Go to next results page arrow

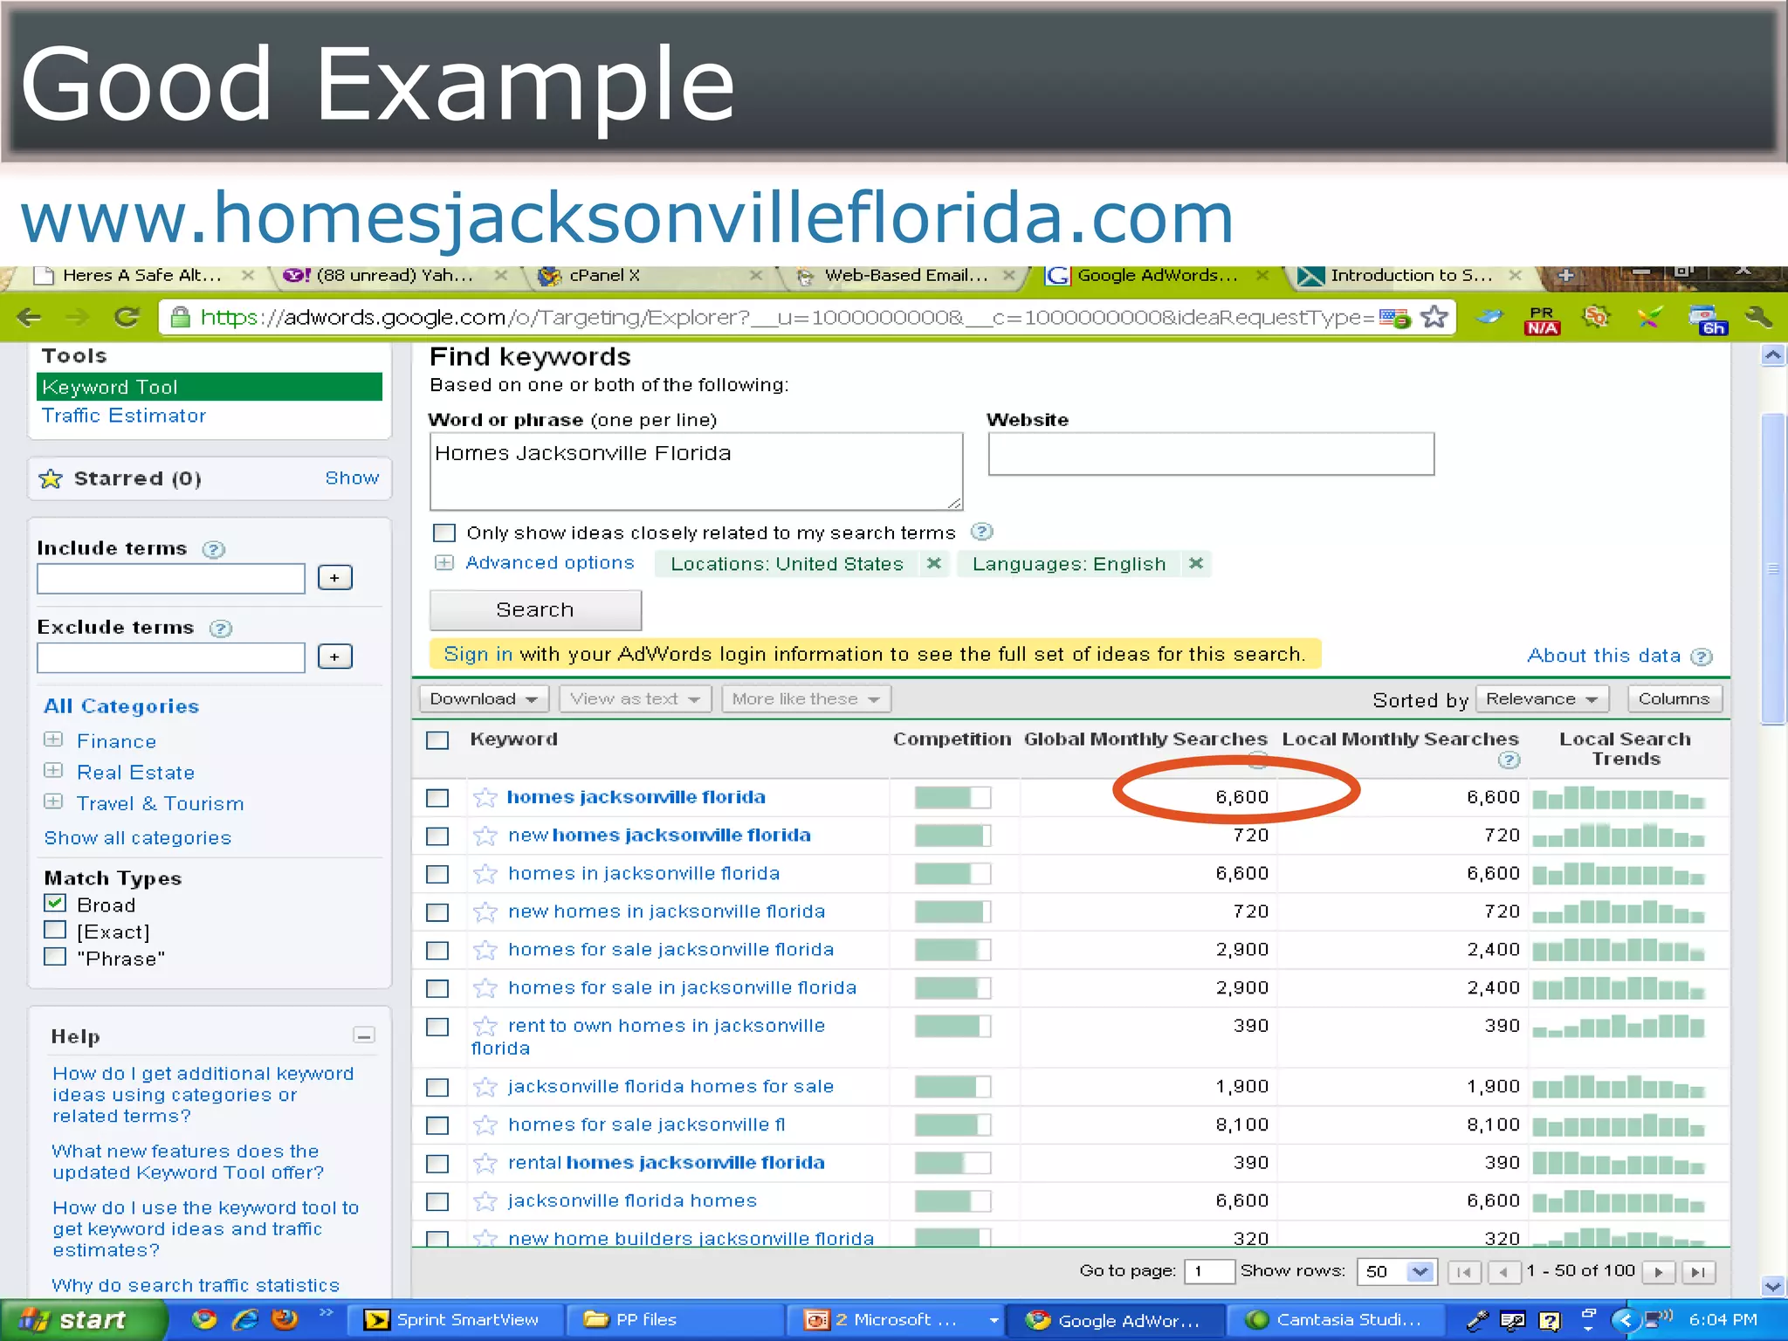pyautogui.click(x=1659, y=1272)
